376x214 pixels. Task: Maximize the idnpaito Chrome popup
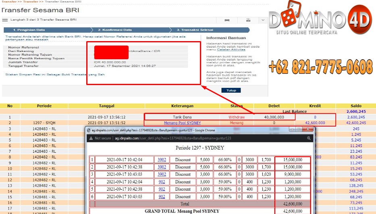pos(299,129)
